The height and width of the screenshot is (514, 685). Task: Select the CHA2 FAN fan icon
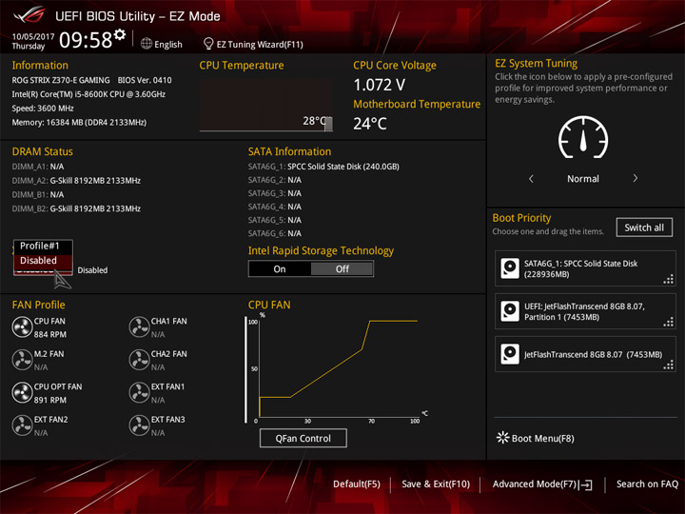[139, 360]
